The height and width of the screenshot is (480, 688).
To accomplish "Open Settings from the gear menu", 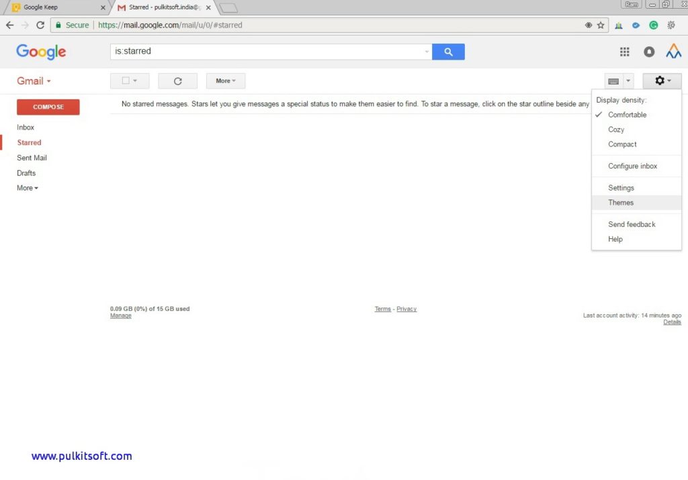I will tap(621, 188).
